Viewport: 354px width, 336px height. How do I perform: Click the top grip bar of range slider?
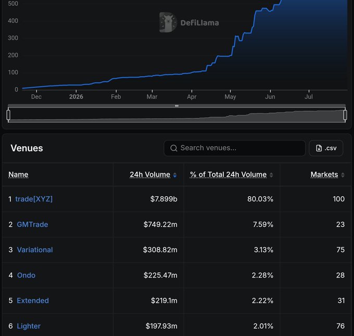coord(176,106)
